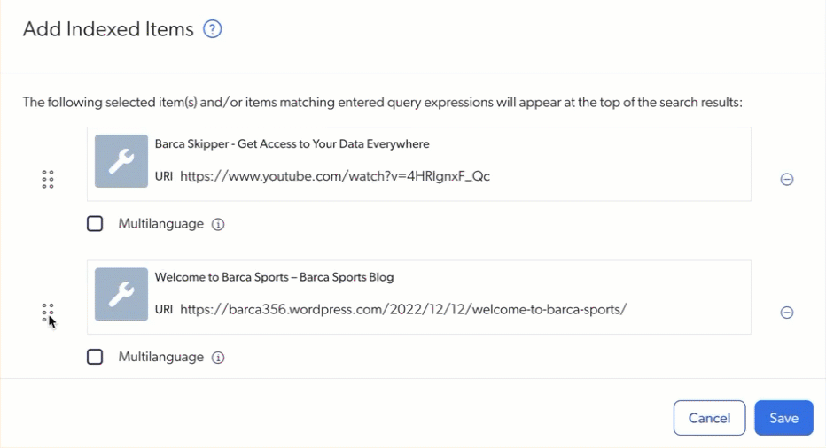Grab the drag handle for Barca Skipper item
826x448 pixels.
(47, 179)
